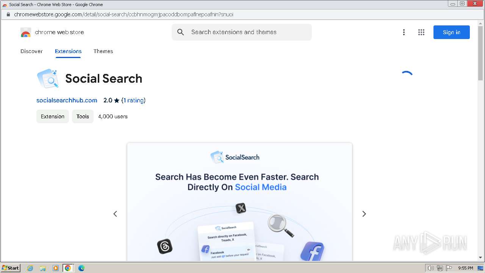Open the 1 rating link

(x=134, y=100)
